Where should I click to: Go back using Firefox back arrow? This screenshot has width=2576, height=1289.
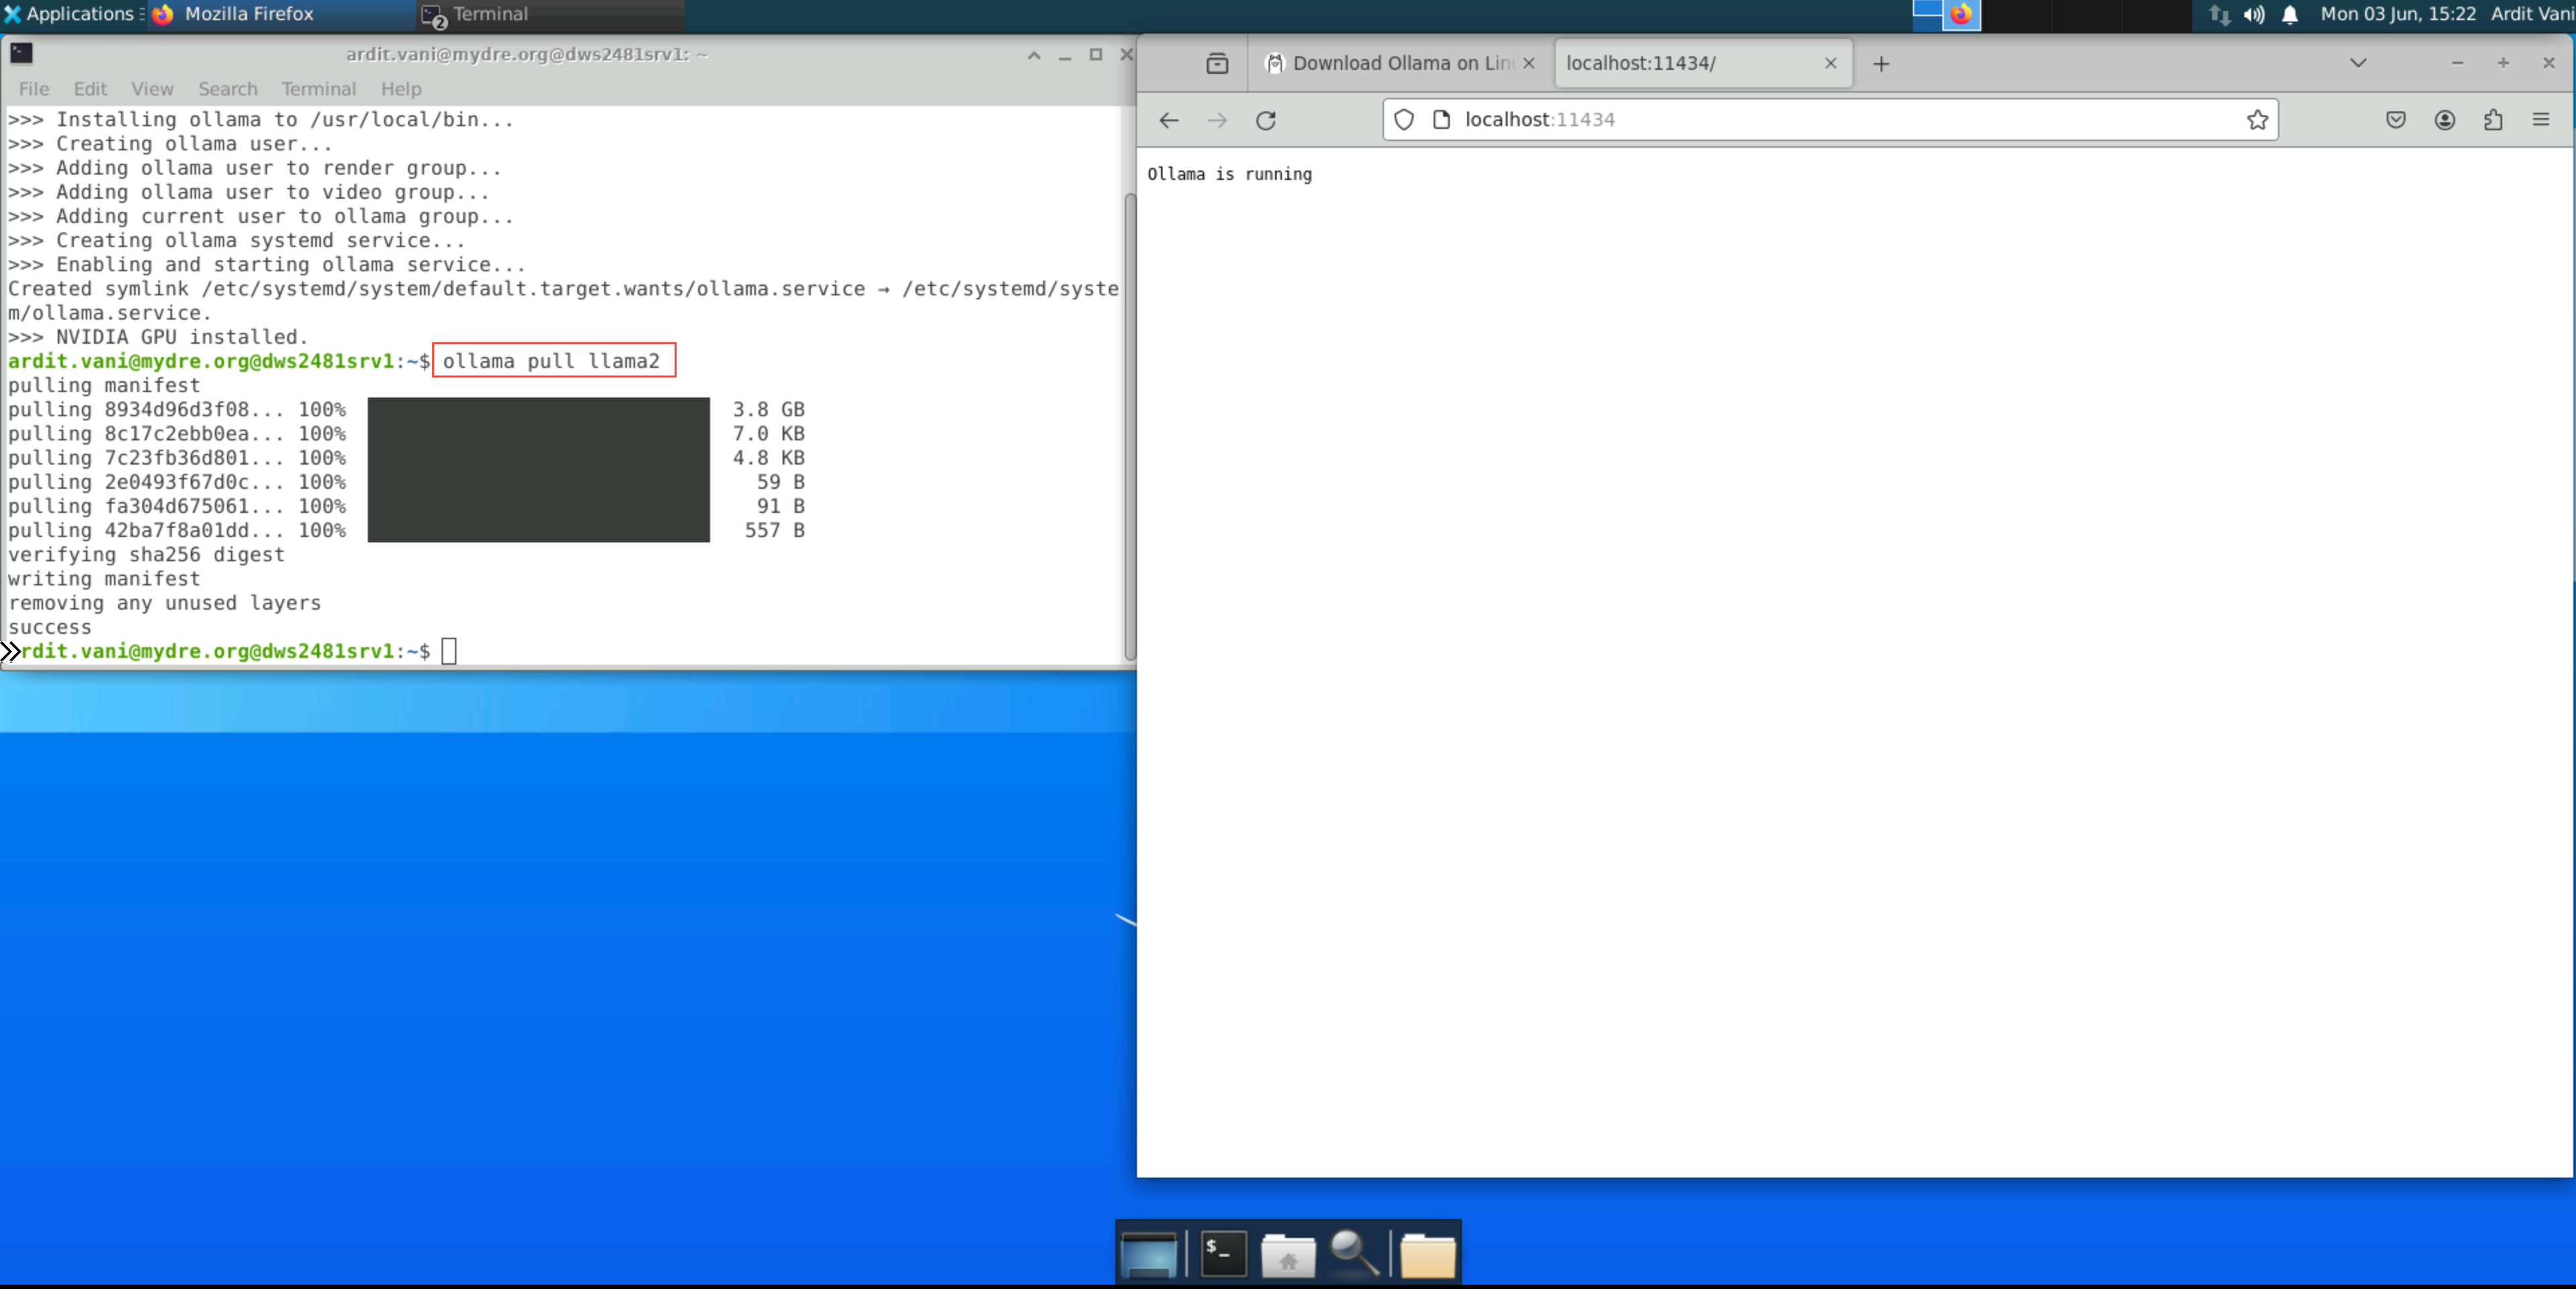[x=1168, y=120]
